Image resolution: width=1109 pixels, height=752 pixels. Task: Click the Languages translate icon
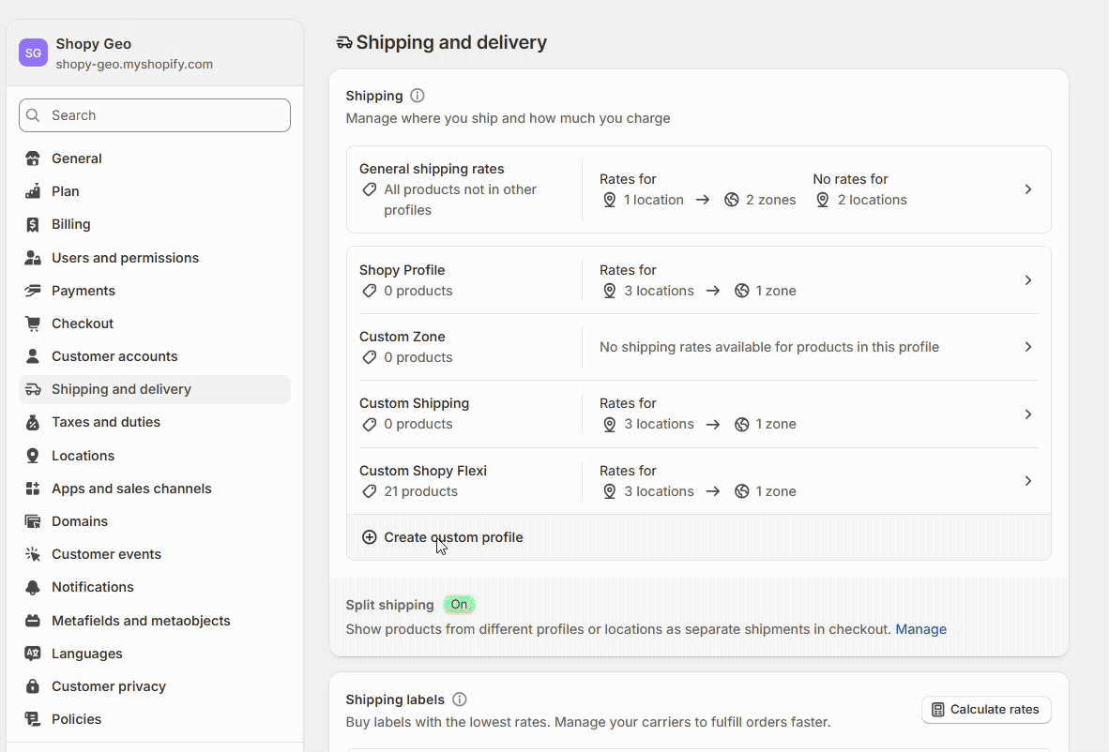pyautogui.click(x=33, y=654)
